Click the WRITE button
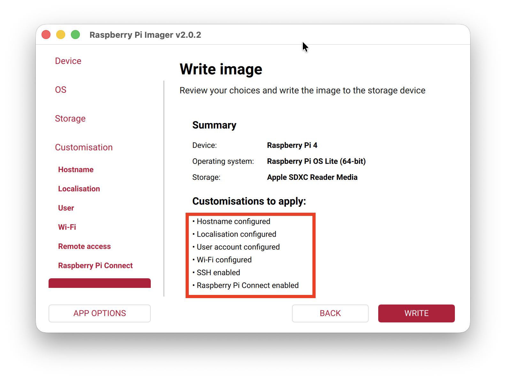Screen dimensions: 506x380 [416, 313]
